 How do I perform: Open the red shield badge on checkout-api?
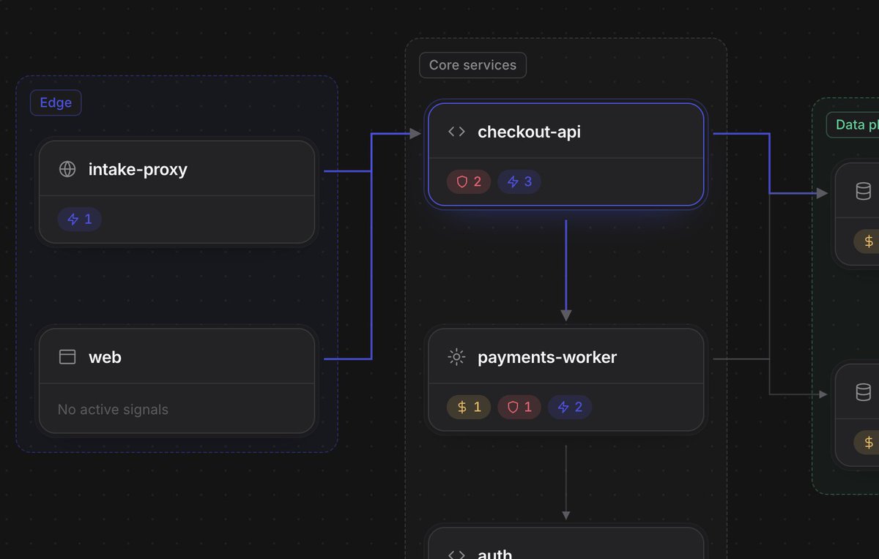click(469, 181)
